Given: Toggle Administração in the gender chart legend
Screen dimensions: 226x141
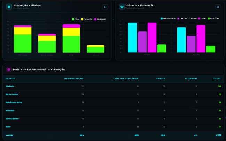Looking at the screenshot, I should [168, 18].
